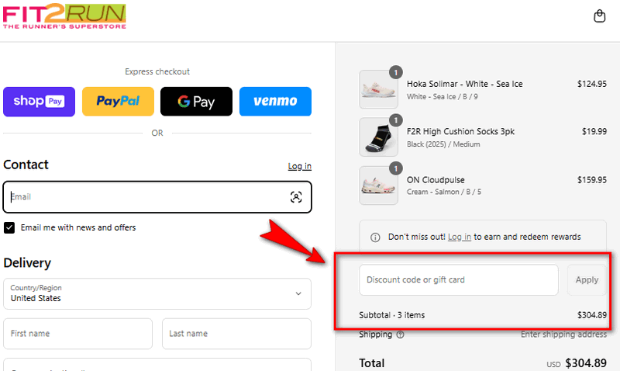Click Log in link for rewards
The image size is (620, 371).
[459, 237]
